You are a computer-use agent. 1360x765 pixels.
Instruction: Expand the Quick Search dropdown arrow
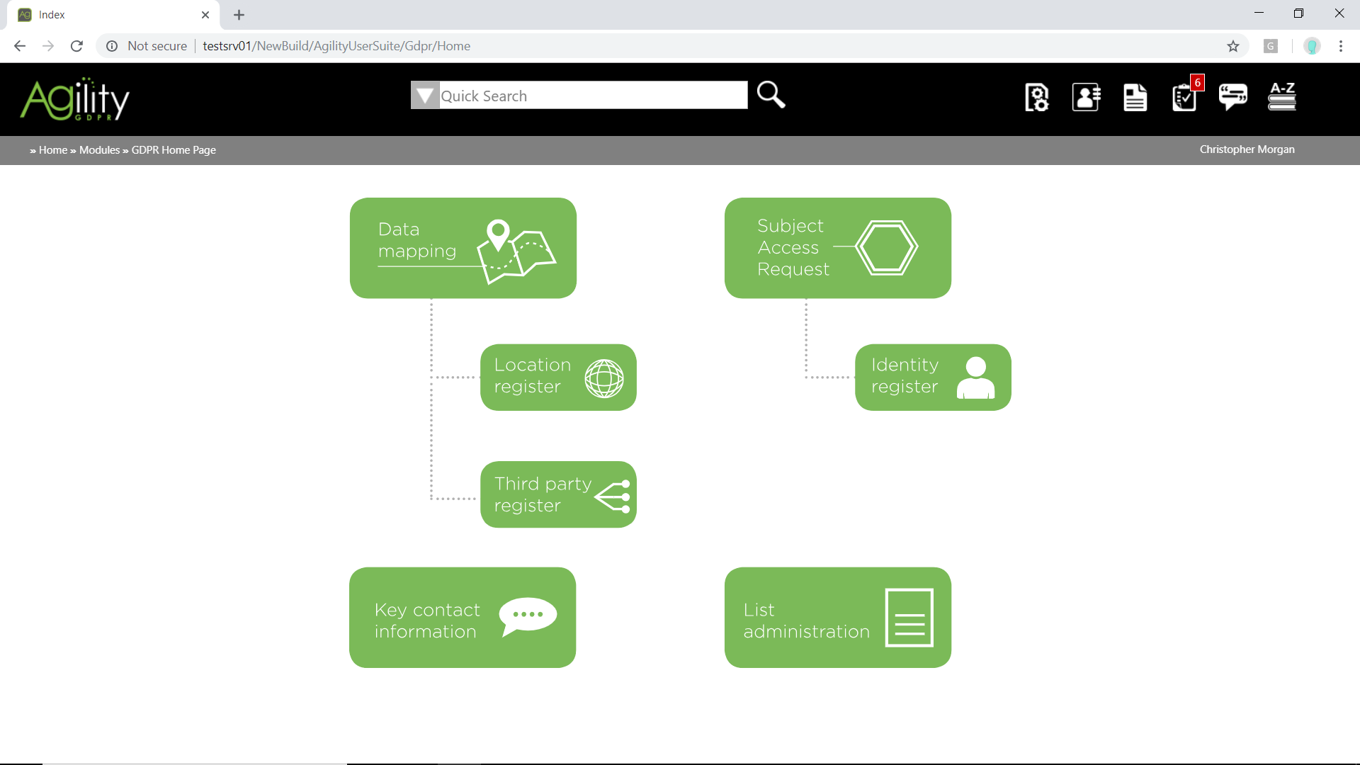[x=425, y=95]
